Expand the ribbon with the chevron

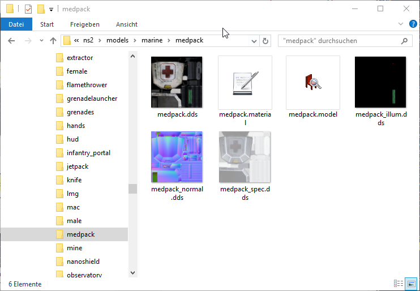point(400,24)
